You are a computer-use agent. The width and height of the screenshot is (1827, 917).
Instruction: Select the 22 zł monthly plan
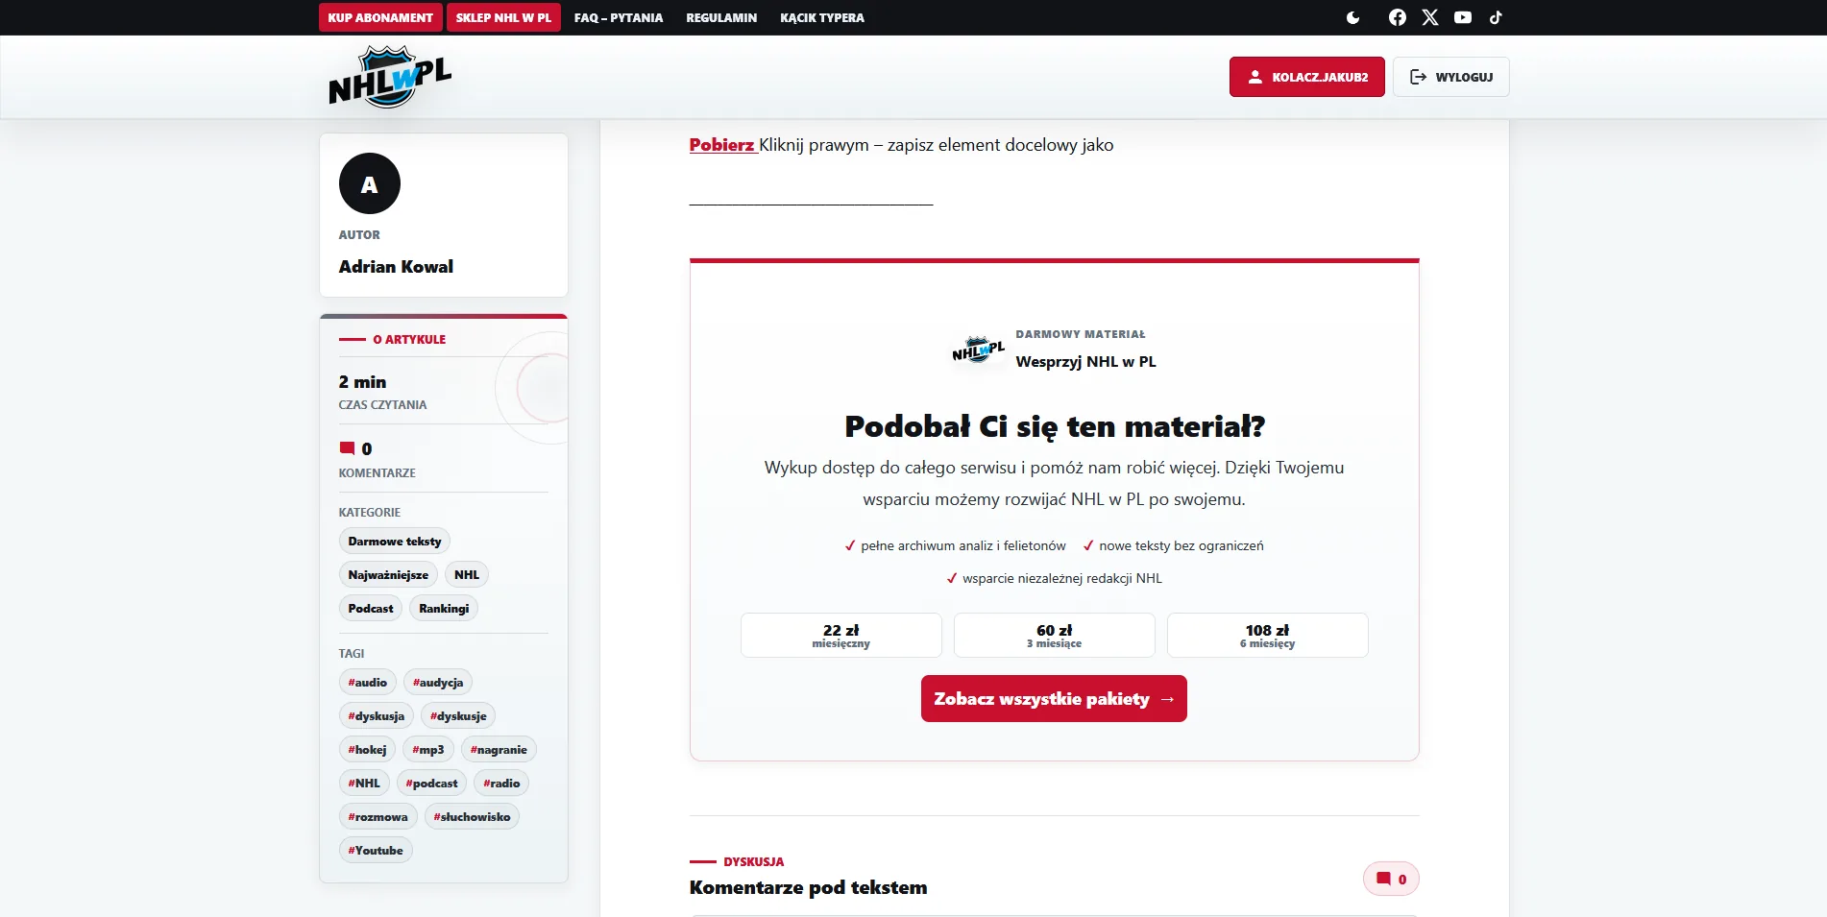point(841,635)
